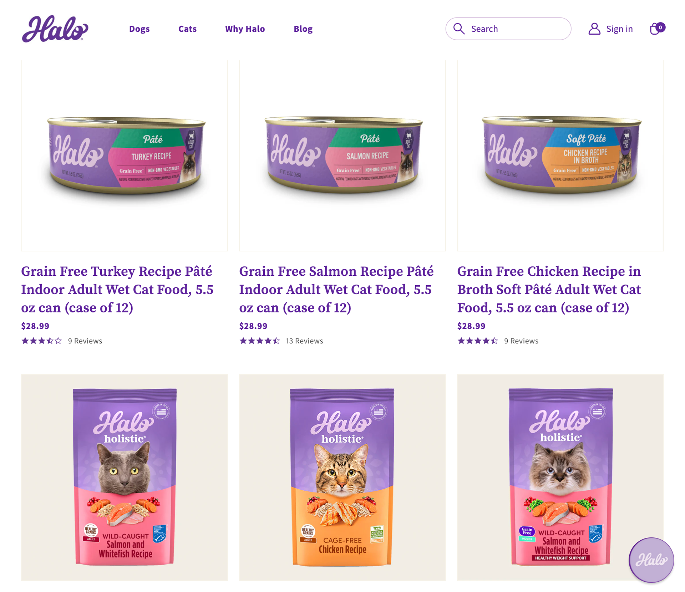Click star rating of Salmon Recipe Pâté
Screen dimensions: 685x592
[260, 341]
